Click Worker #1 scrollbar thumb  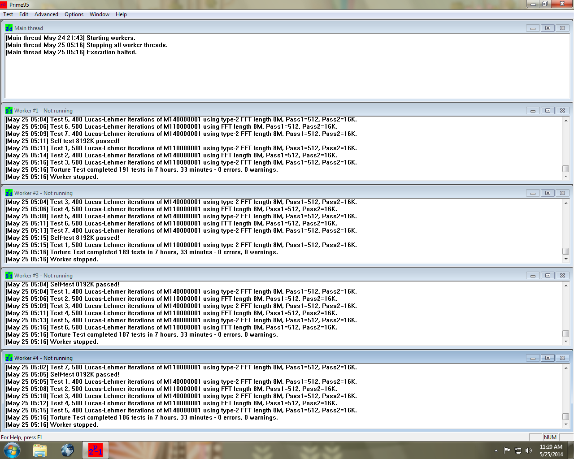point(566,169)
